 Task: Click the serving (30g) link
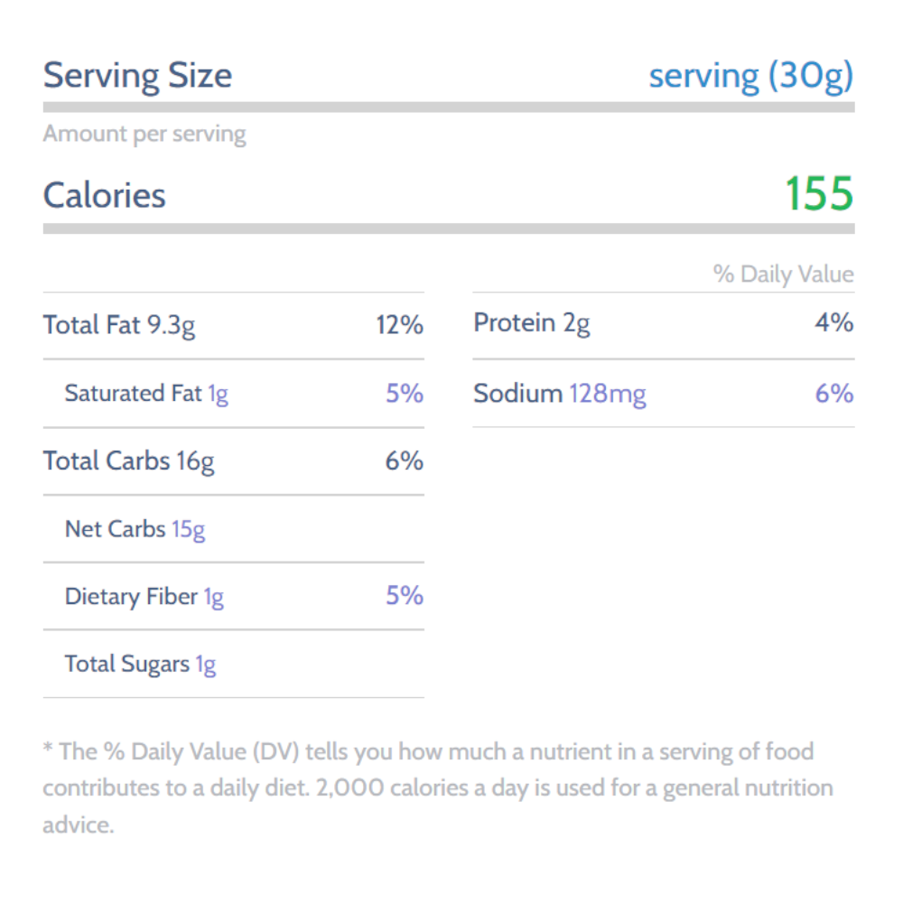(x=750, y=76)
